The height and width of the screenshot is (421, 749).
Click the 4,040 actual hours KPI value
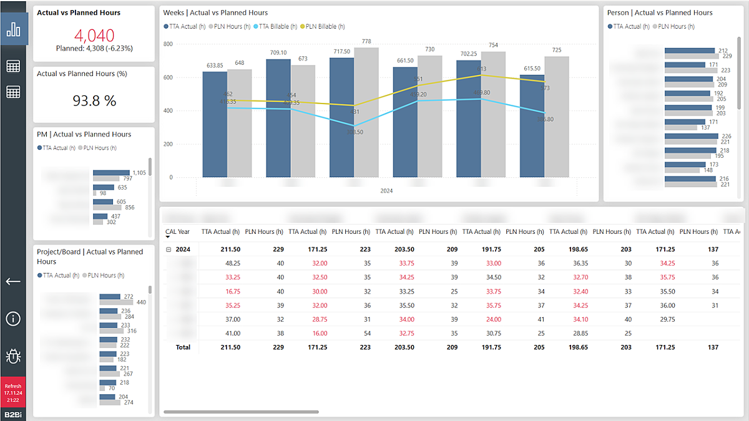[94, 35]
